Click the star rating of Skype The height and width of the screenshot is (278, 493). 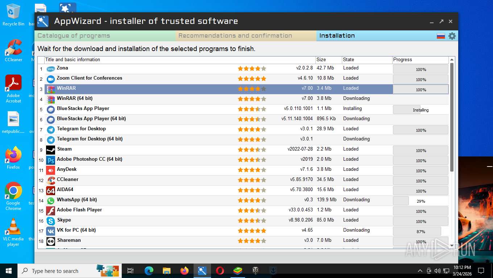tap(252, 220)
